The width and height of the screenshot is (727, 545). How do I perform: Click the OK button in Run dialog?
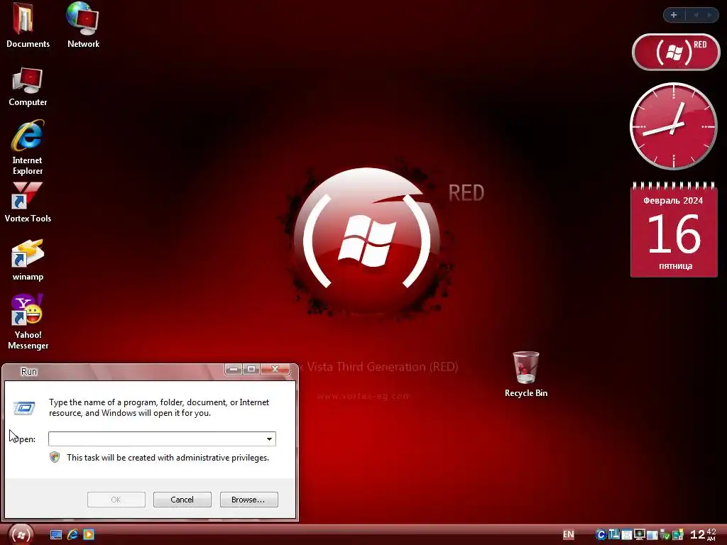[x=116, y=500]
